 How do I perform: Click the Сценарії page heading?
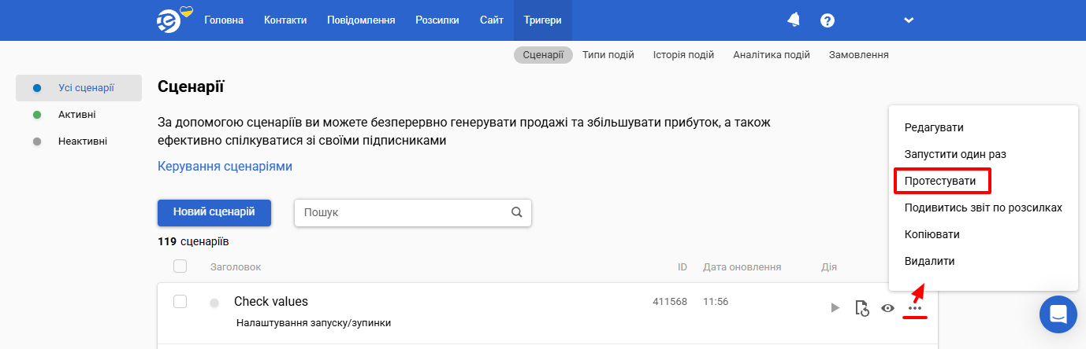(x=192, y=86)
